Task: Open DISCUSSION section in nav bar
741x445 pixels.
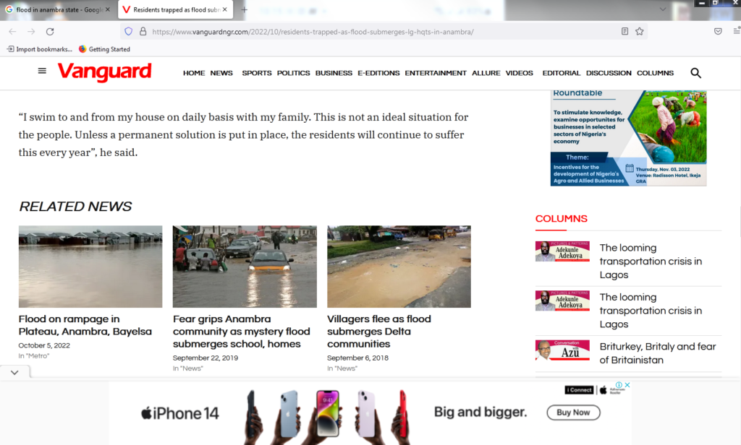Action: (x=609, y=73)
